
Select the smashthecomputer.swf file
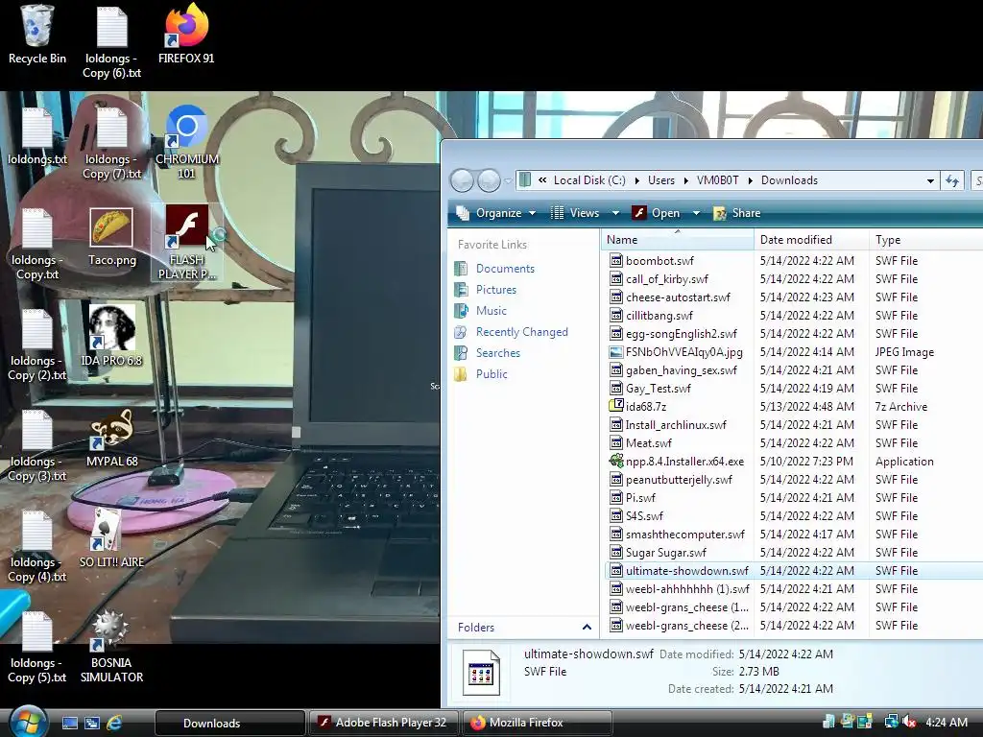coord(677,534)
